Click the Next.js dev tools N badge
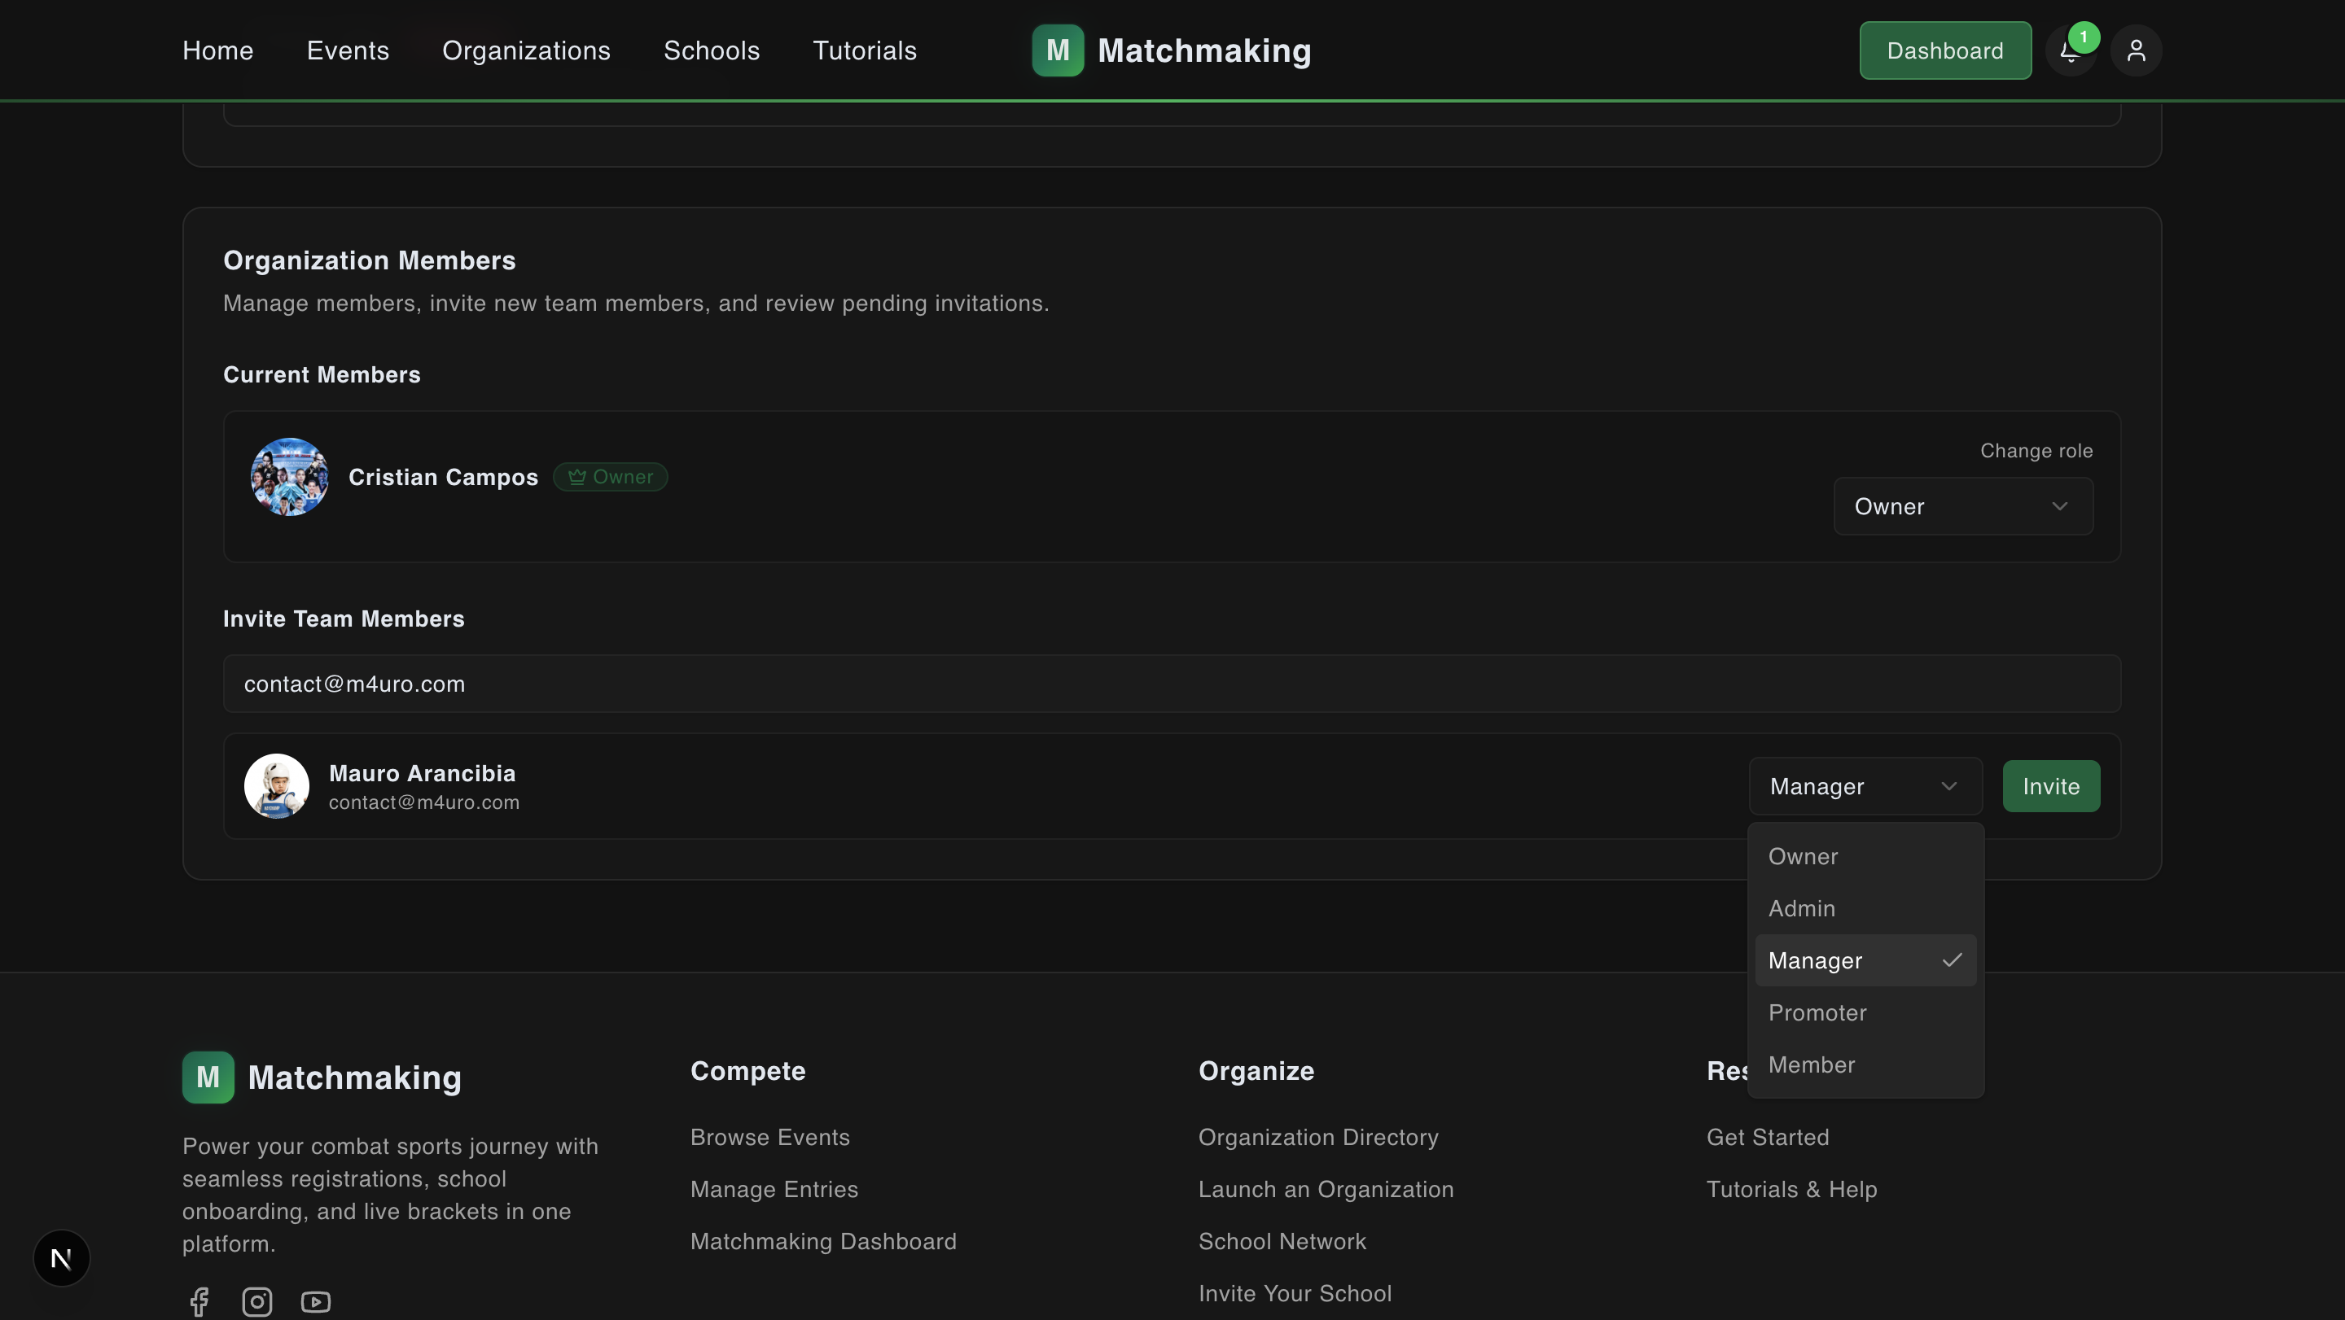This screenshot has height=1320, width=2345. click(62, 1258)
